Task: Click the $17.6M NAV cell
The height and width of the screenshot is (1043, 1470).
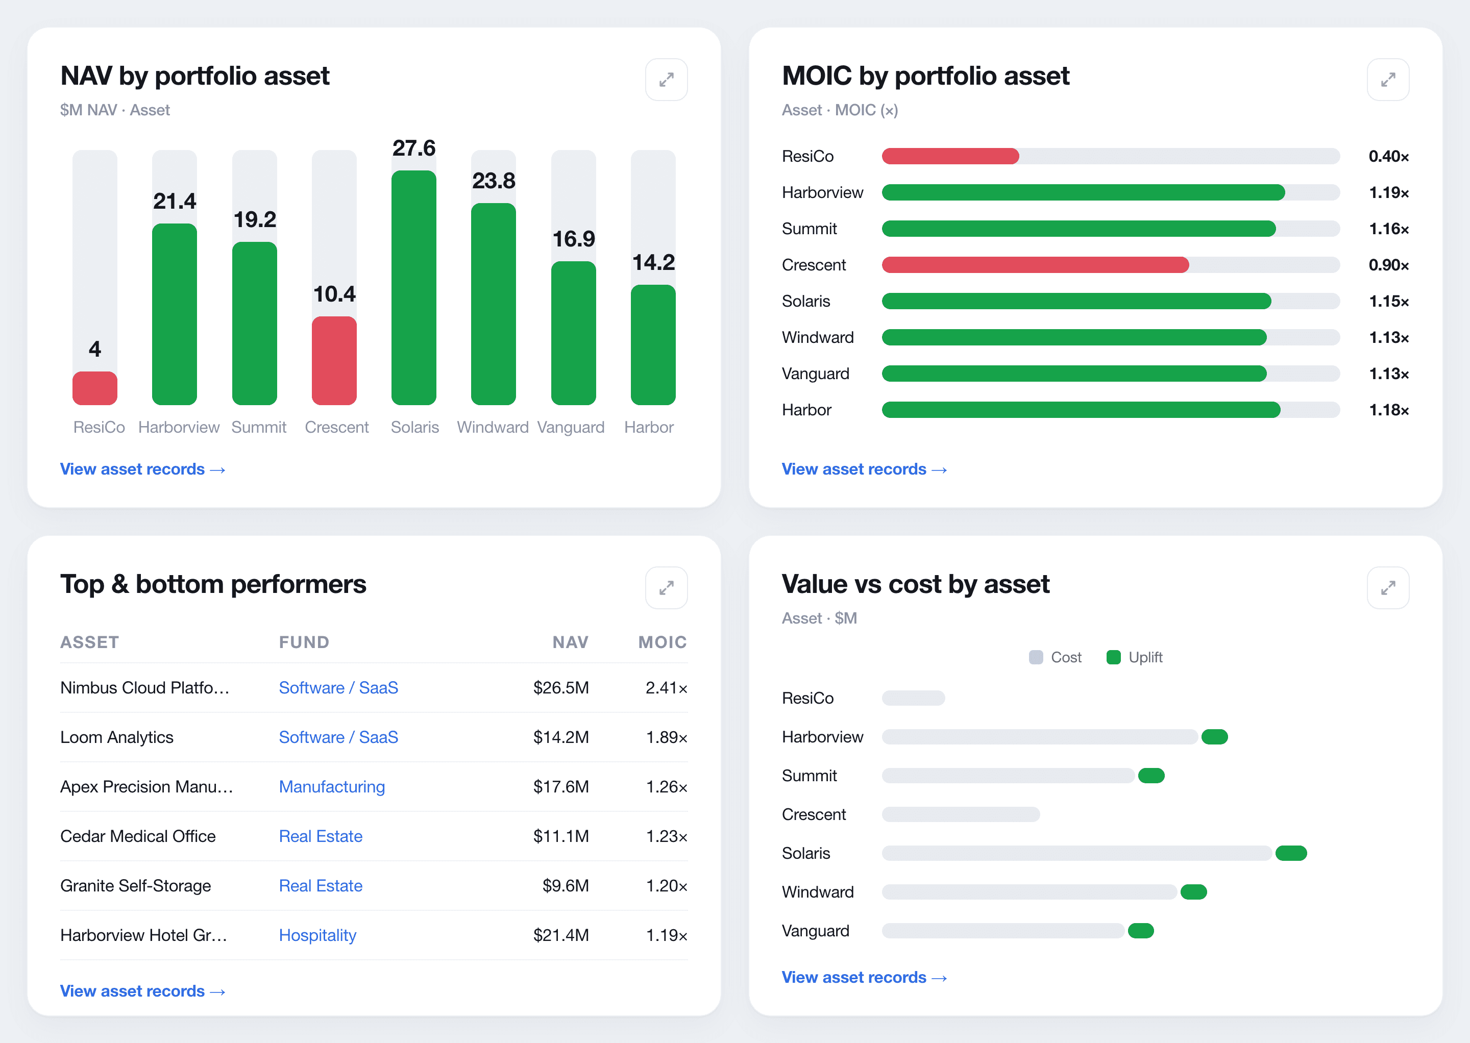Action: (561, 787)
